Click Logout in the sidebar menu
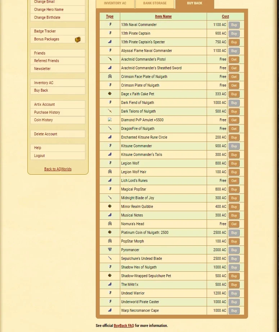The image size is (279, 332). click(x=58, y=156)
